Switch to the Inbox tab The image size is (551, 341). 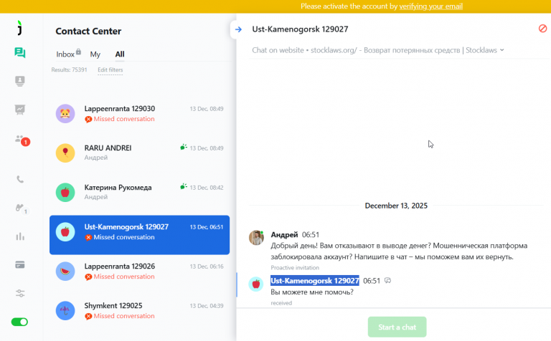tap(65, 54)
